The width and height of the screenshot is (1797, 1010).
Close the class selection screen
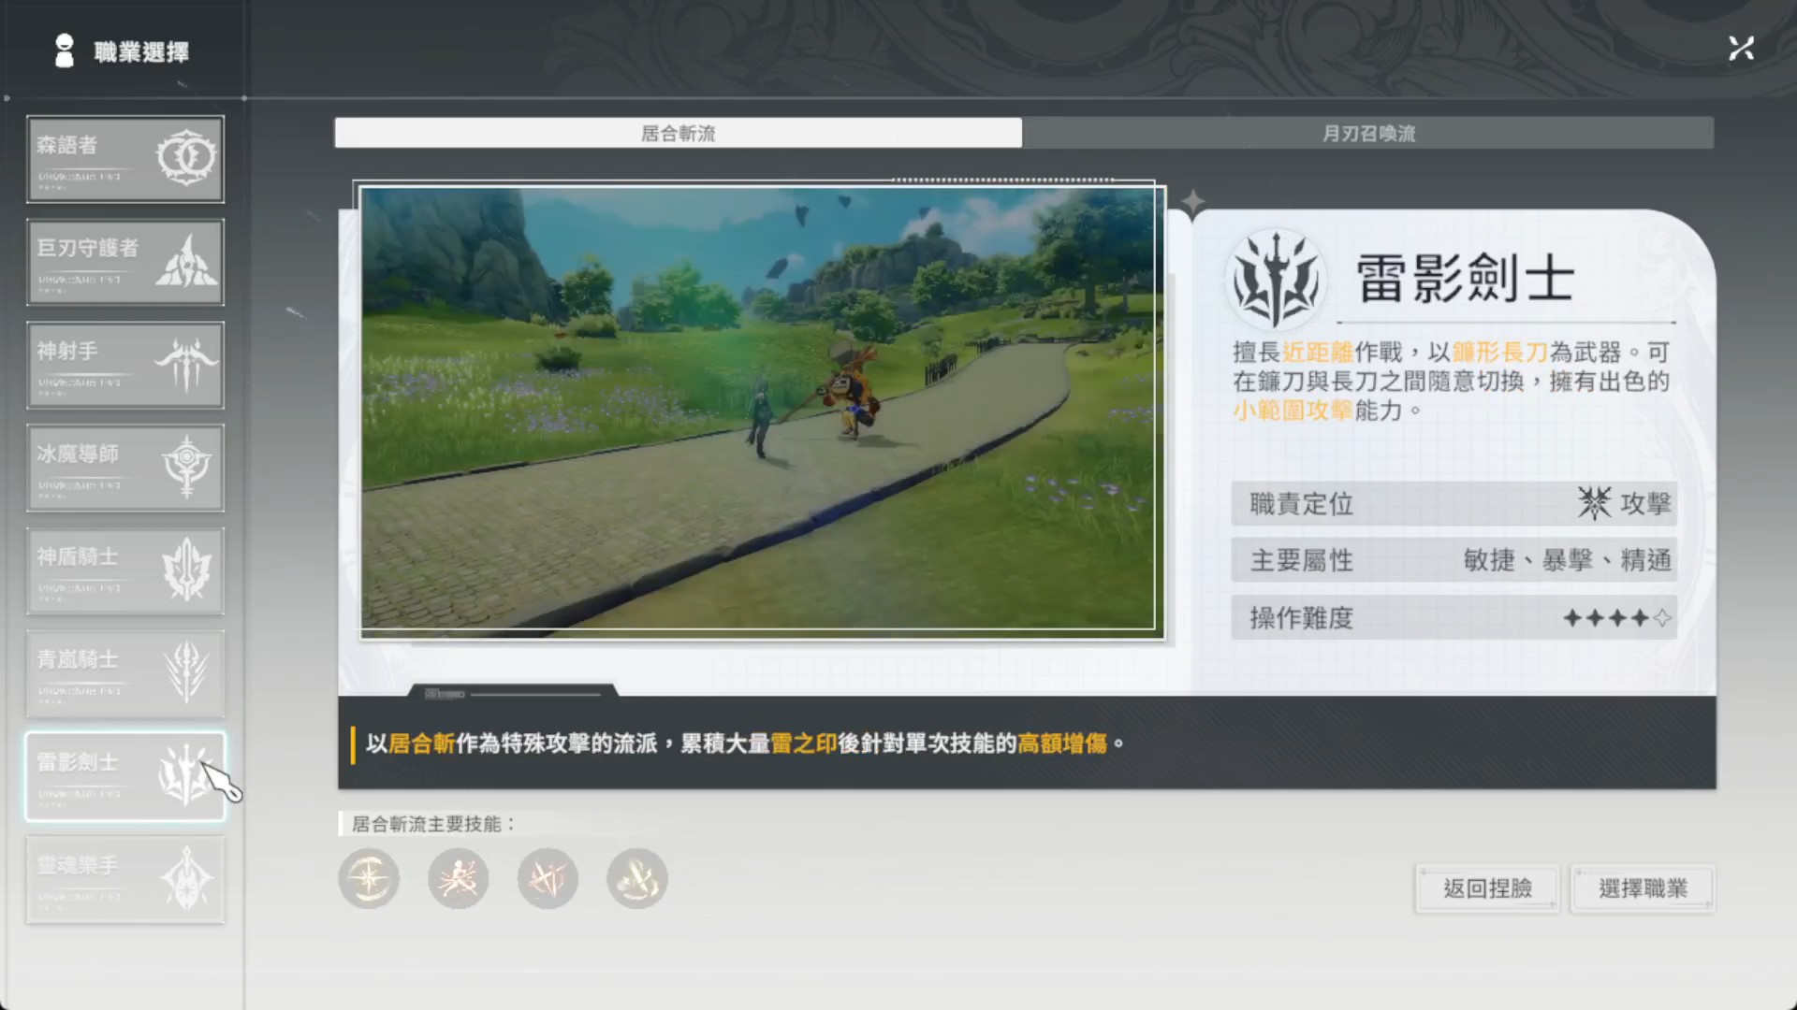[x=1741, y=49]
